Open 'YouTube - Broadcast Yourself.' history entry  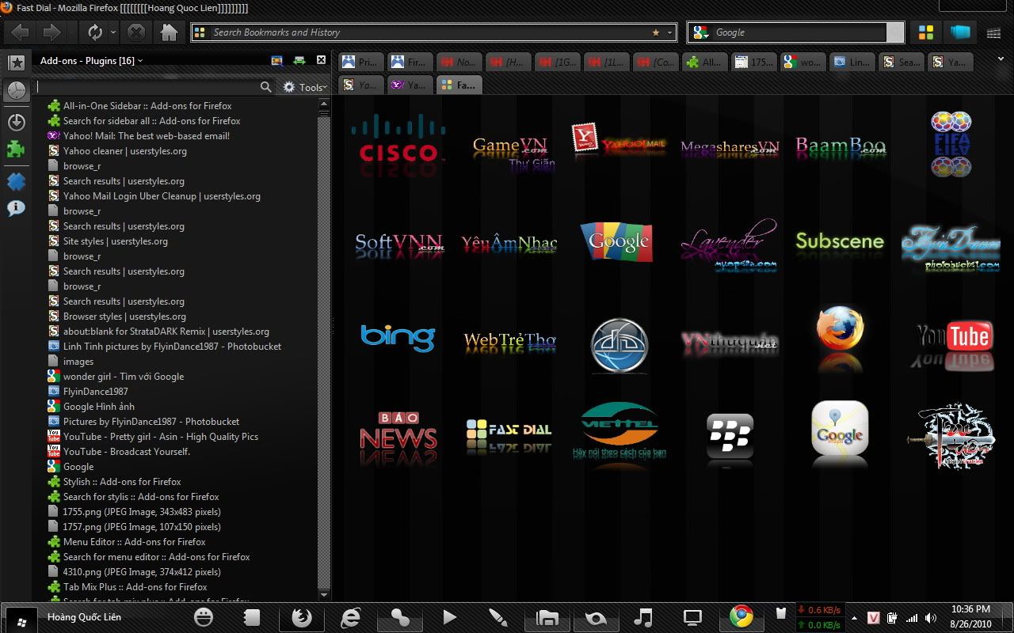127,452
